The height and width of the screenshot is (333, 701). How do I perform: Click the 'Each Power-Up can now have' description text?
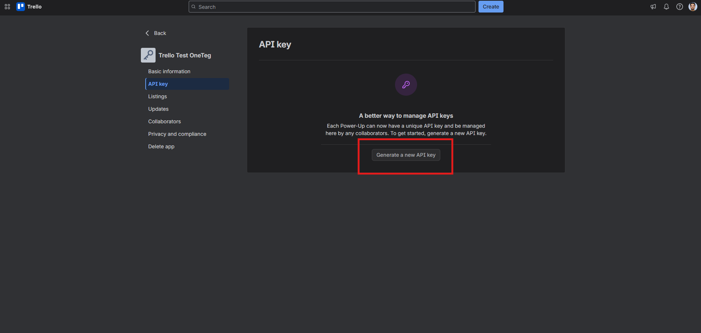[406, 130]
